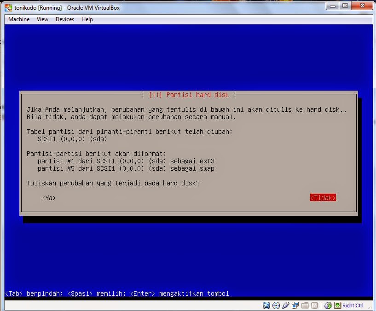The height and width of the screenshot is (311, 376).
Task: Choose the <Ya> button in dialog
Action: (x=49, y=198)
